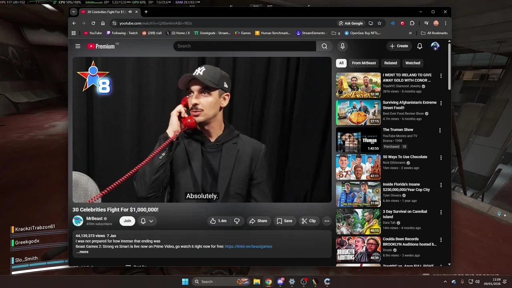Open the Human Benchmark bookmark
Viewport: 512px width, 288px height.
point(273,33)
